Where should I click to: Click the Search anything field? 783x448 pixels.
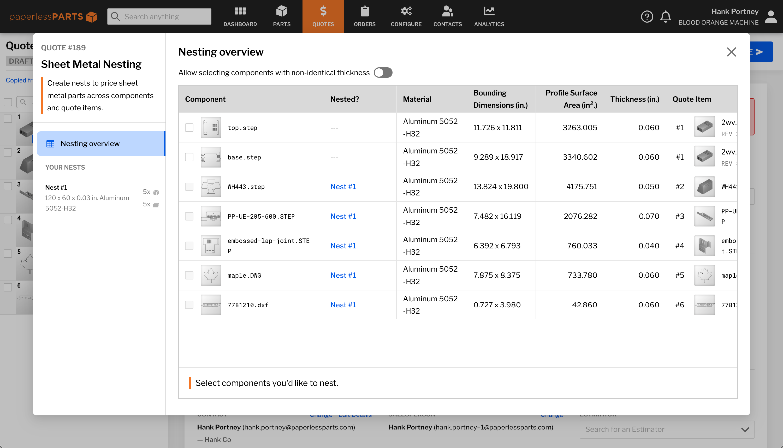(159, 17)
